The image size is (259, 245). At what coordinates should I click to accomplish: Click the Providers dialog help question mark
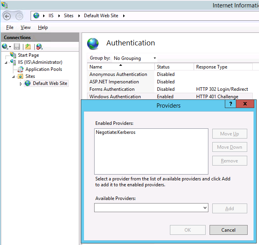[231, 104]
